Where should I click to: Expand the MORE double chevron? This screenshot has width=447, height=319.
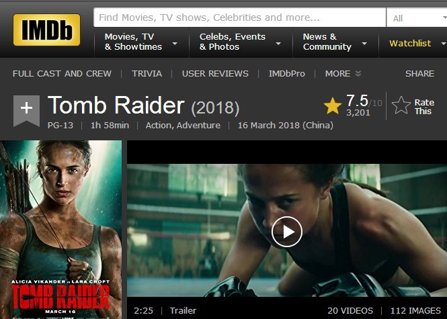coord(358,73)
